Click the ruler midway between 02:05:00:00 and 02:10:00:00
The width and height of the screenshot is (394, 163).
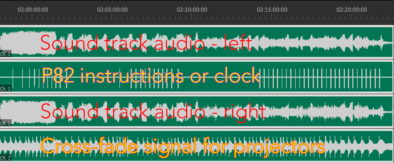152,15
